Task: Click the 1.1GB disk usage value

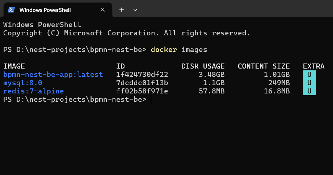Action: click(214, 83)
